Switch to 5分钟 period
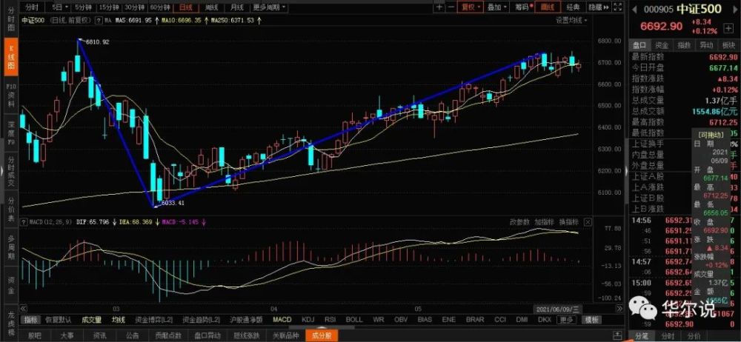 click(84, 7)
